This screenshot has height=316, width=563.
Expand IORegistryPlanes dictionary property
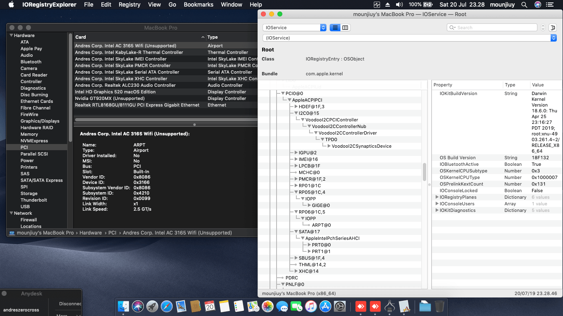point(437,197)
